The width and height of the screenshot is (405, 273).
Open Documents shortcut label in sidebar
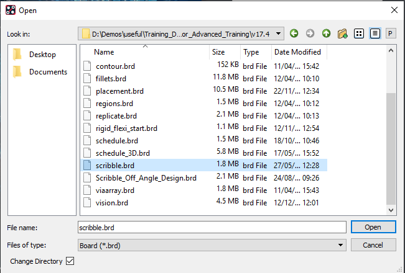click(48, 72)
